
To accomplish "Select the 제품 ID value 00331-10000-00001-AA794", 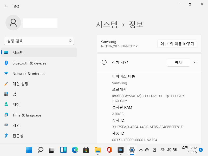I will [x=135, y=140].
